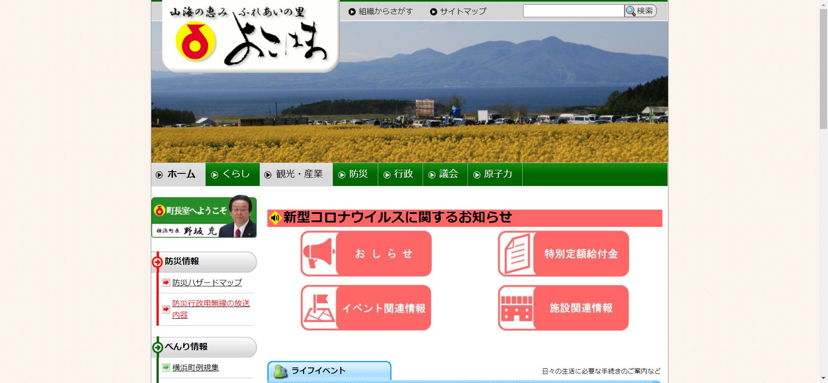Click the megaphone icon on おしらせ banner
This screenshot has height=383, width=828.
click(319, 254)
